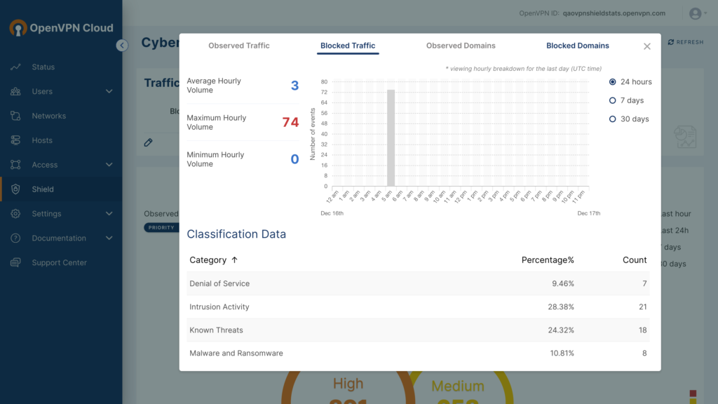Switch to the Observed Domains tab
Viewport: 718px width, 404px height.
(461, 46)
